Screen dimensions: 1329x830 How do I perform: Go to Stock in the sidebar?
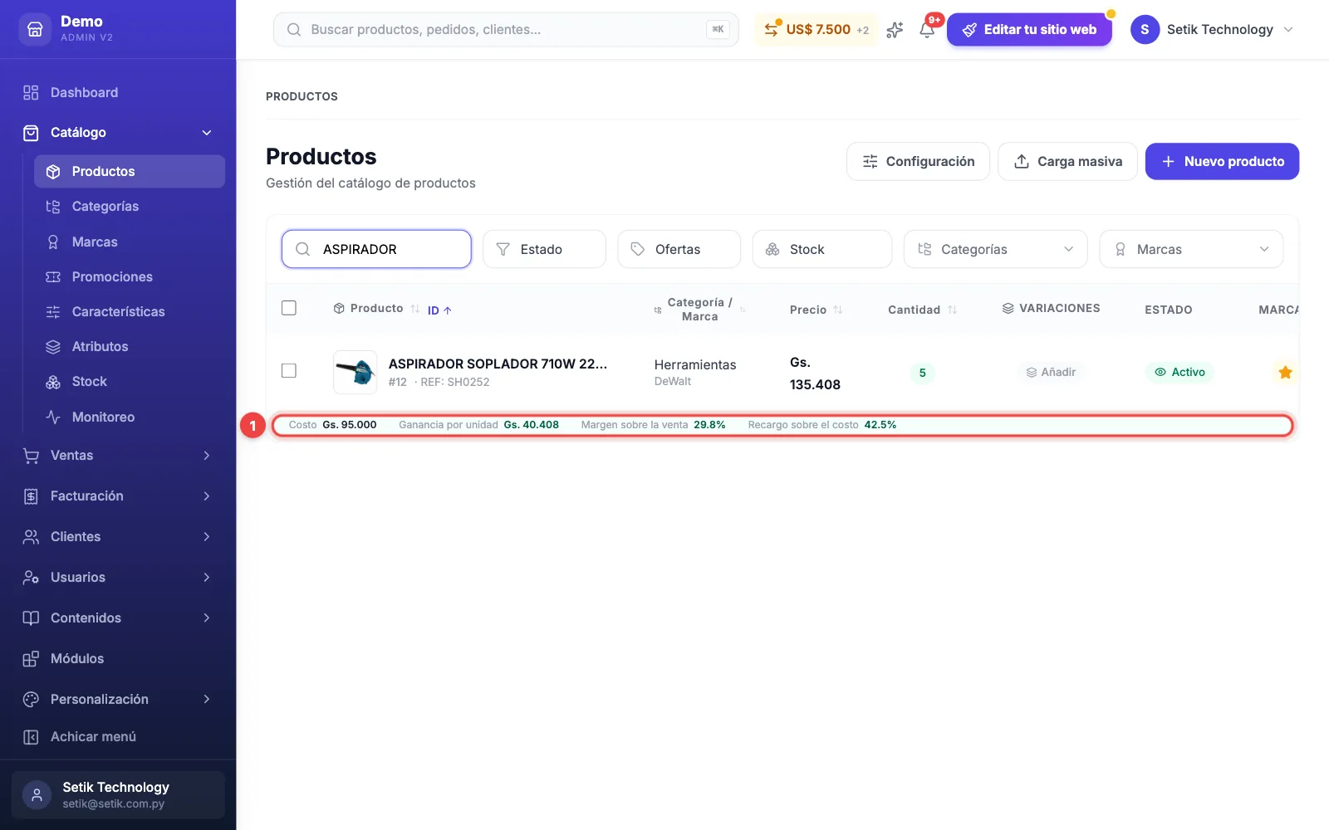[130, 382]
